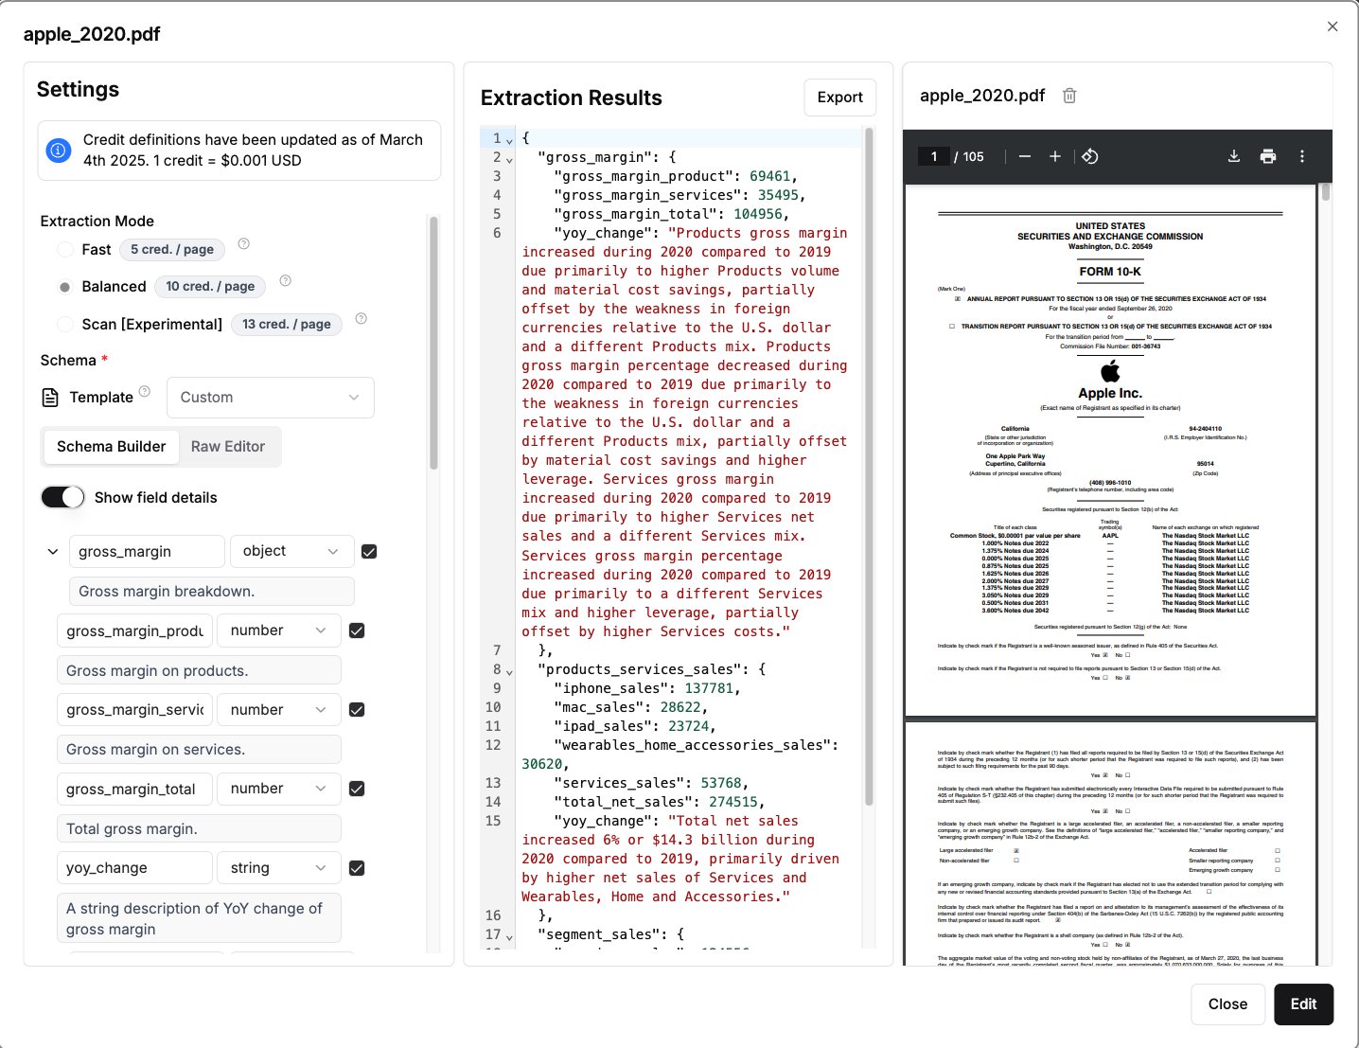Rotate the PDF page counterclockwise

pyautogui.click(x=1090, y=156)
